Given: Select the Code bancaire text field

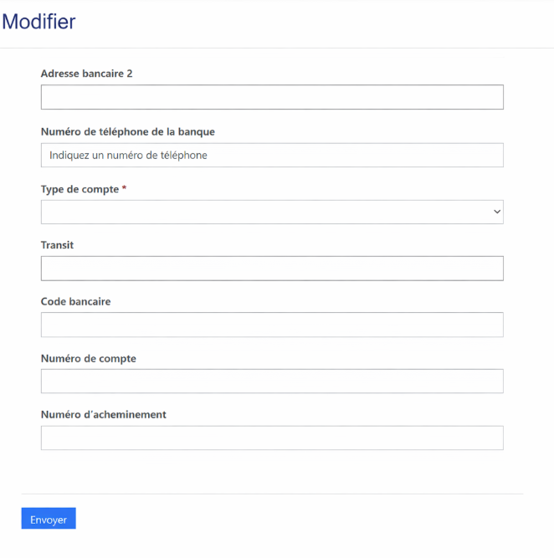Looking at the screenshot, I should 272,325.
